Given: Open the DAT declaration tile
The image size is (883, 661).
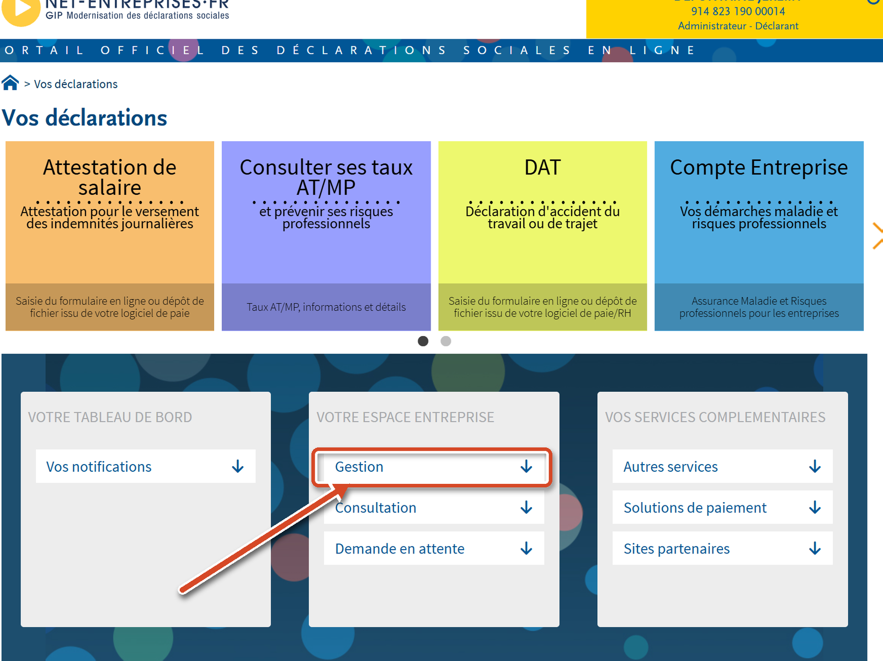Looking at the screenshot, I should tap(542, 236).
